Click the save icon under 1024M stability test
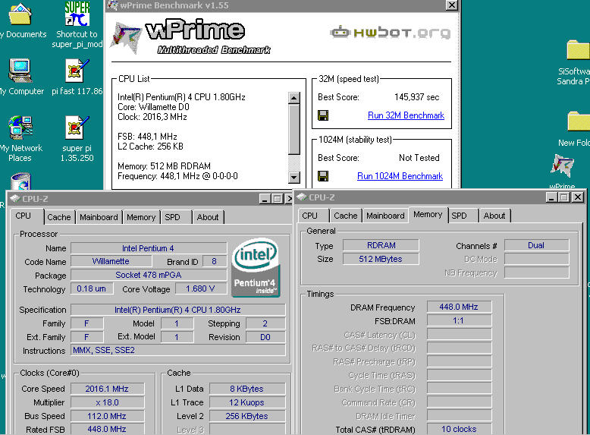The width and height of the screenshot is (590, 435). coord(323,176)
